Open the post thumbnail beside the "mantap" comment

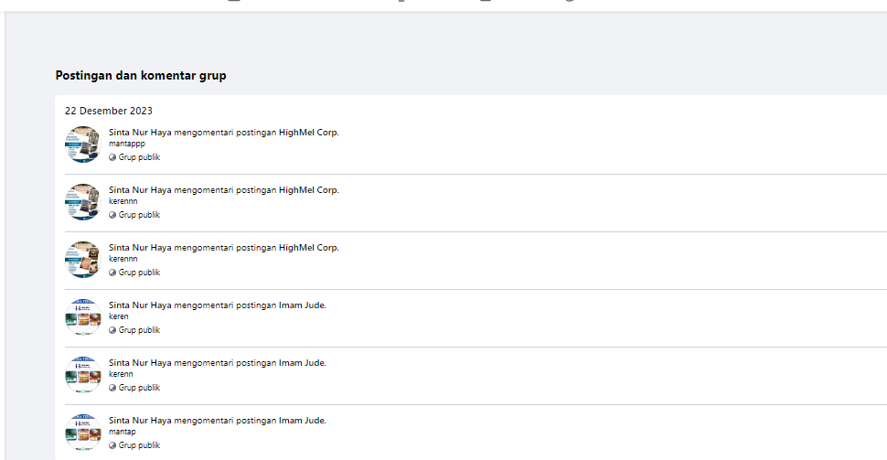(x=82, y=433)
